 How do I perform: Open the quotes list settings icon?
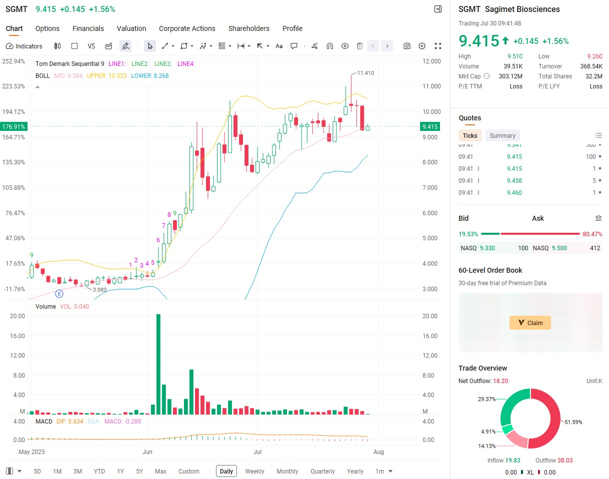tap(598, 135)
